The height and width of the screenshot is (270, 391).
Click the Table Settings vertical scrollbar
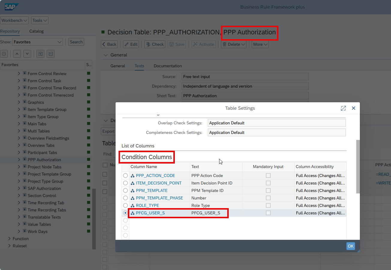point(358,166)
